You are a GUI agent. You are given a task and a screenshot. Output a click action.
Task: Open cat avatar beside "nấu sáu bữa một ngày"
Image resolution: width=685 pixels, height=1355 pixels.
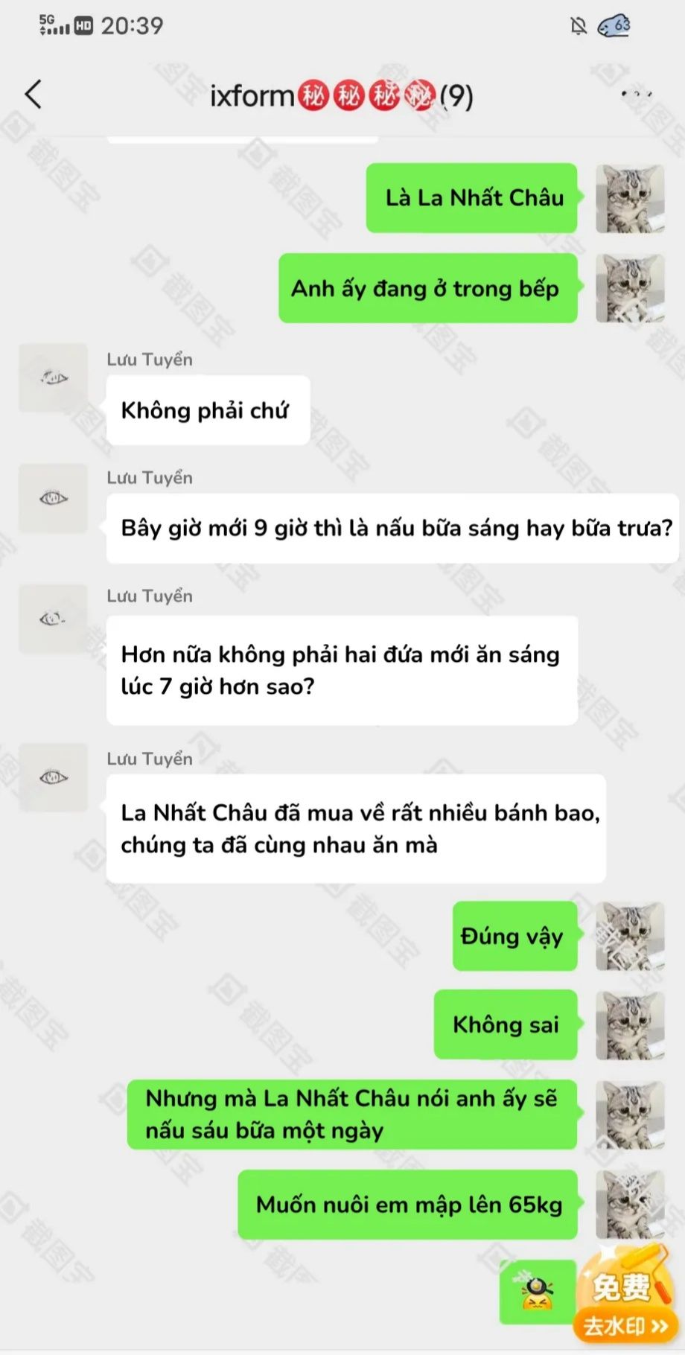tap(630, 1115)
